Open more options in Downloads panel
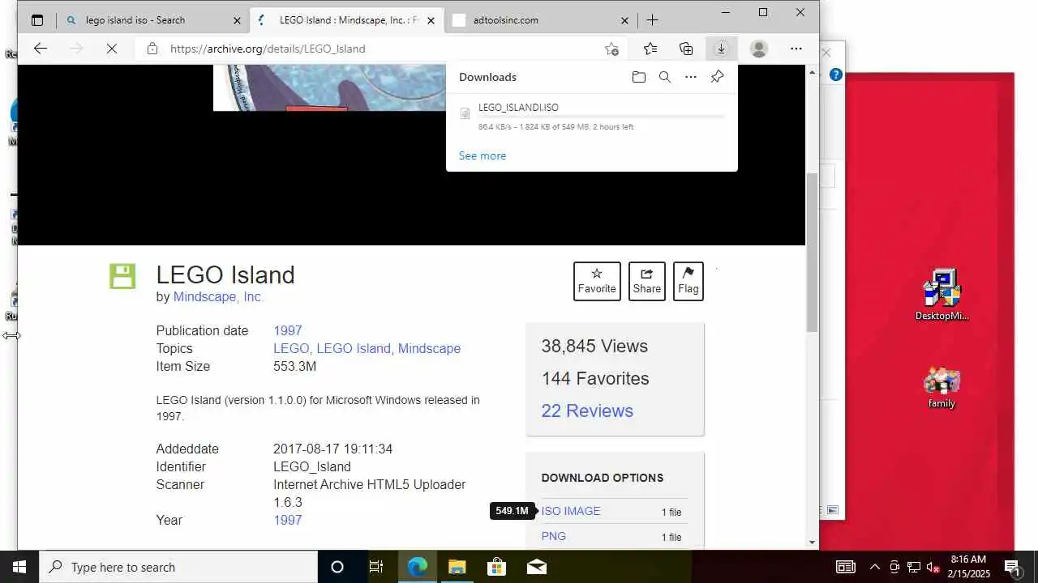The height and width of the screenshot is (583, 1038). [x=691, y=77]
